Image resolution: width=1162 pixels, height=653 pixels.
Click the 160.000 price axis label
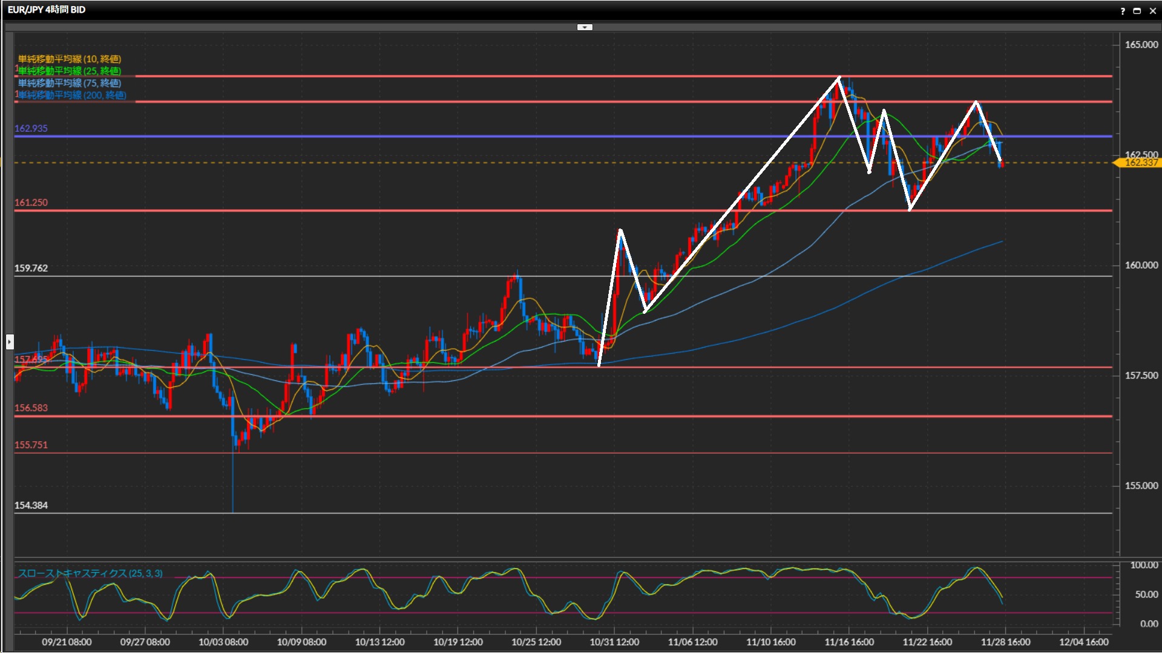[x=1141, y=265]
